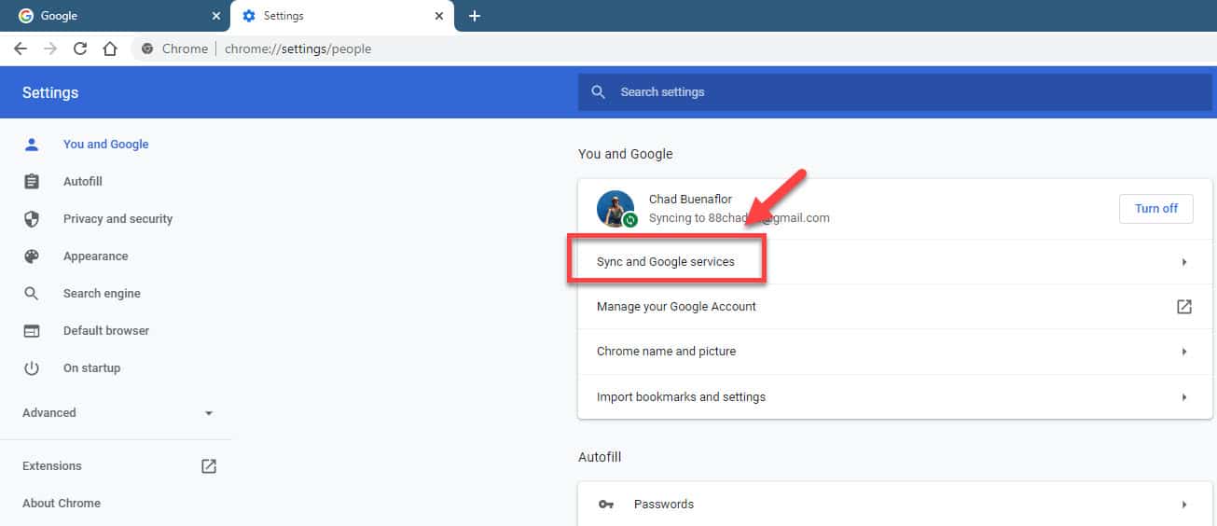This screenshot has width=1217, height=526.
Task: Click the gear favicon on Settings tab
Action: coord(248,16)
